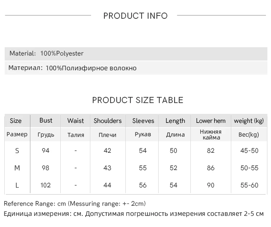Click the Reference Range measurement note
The width and height of the screenshot is (271, 227).
tap(75, 204)
